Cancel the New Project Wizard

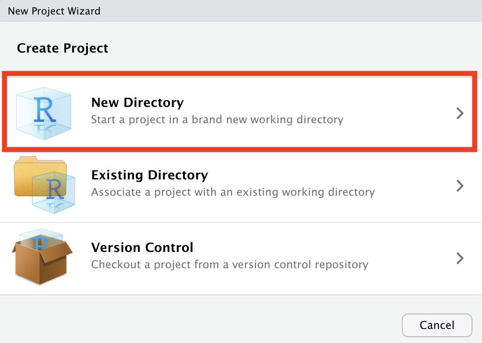(437, 325)
